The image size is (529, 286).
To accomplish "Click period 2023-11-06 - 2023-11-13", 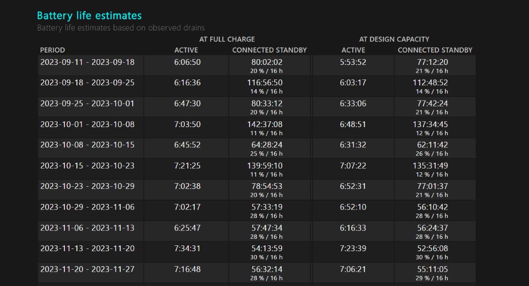I will [x=87, y=228].
